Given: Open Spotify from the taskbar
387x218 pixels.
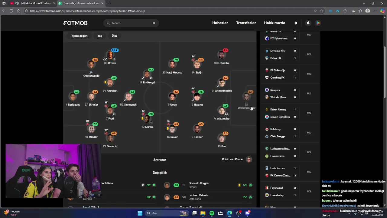Looking at the screenshot, I should pos(212,213).
